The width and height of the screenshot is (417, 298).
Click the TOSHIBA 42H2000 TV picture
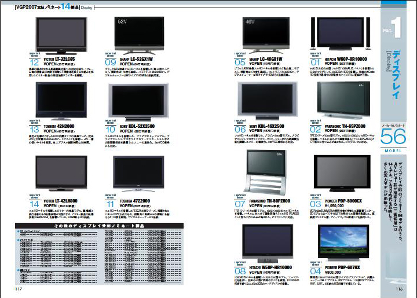click(61, 101)
